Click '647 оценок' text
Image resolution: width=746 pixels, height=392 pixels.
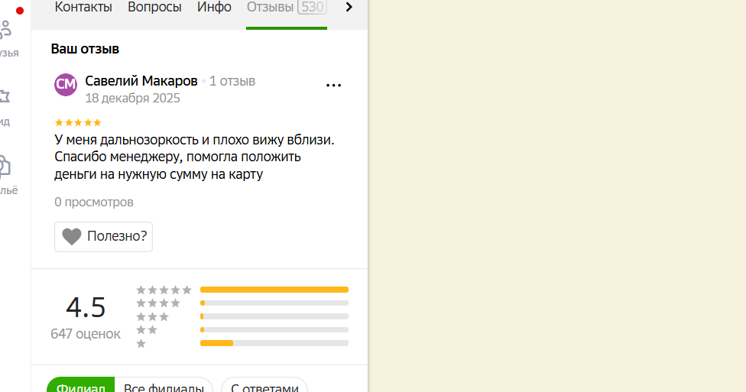tap(86, 334)
